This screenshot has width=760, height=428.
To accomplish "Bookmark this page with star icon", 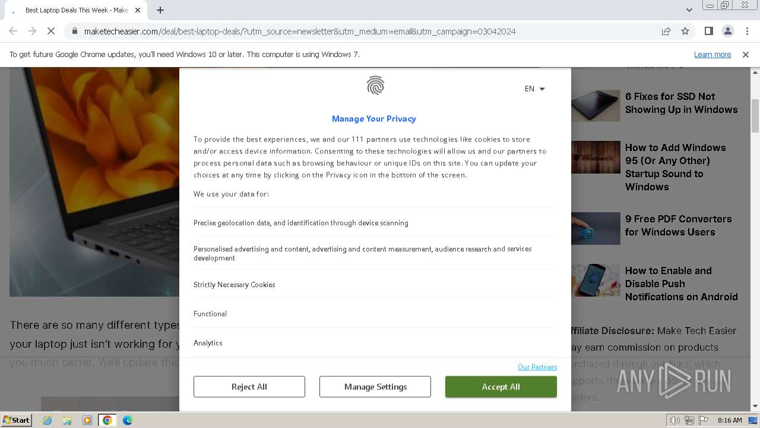I will 685,31.
